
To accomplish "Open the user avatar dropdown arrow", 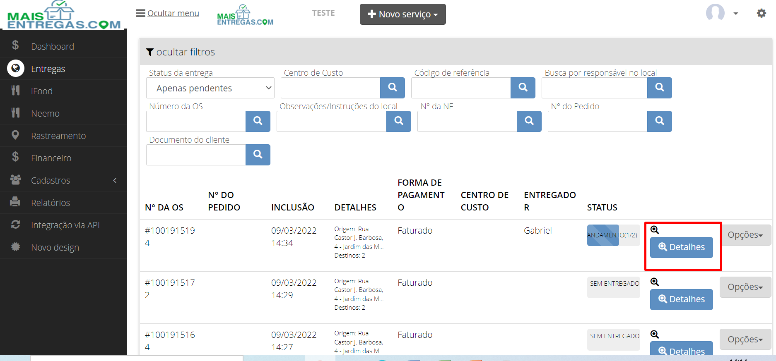I will click(736, 14).
